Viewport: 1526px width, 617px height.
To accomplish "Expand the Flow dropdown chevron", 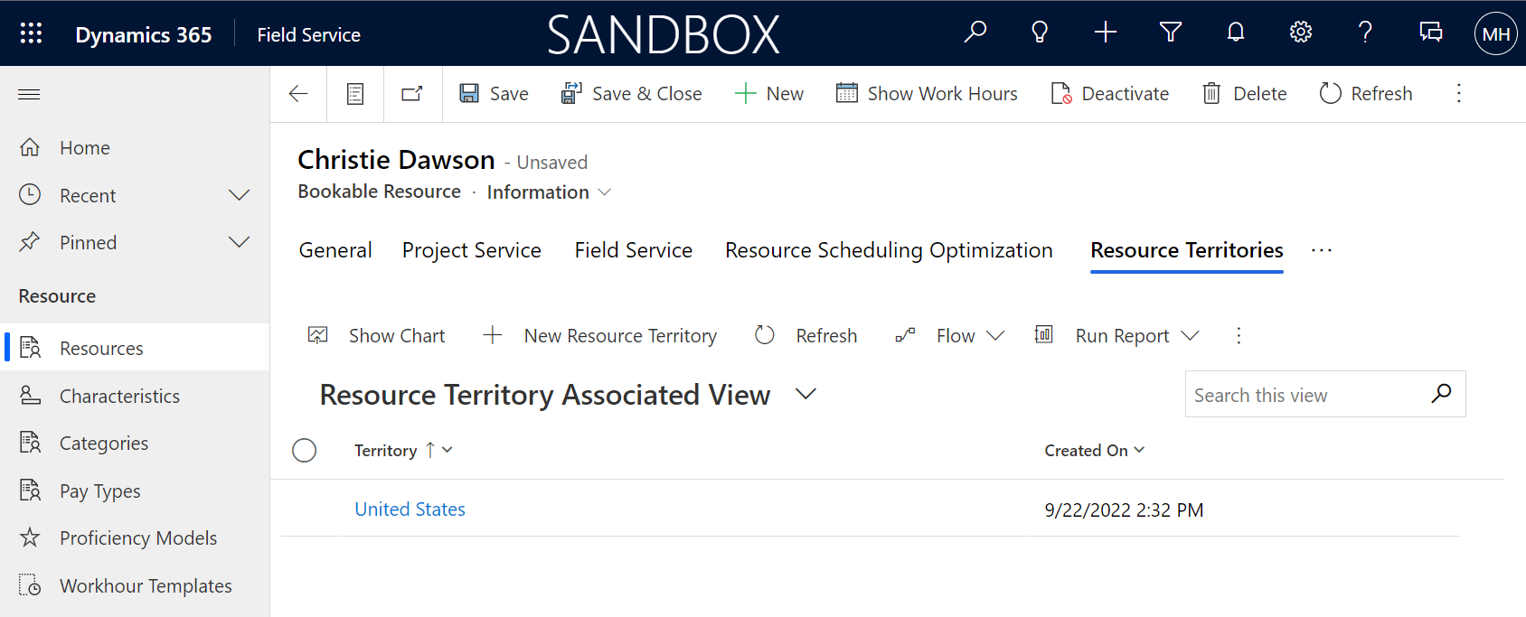I will pyautogui.click(x=995, y=335).
